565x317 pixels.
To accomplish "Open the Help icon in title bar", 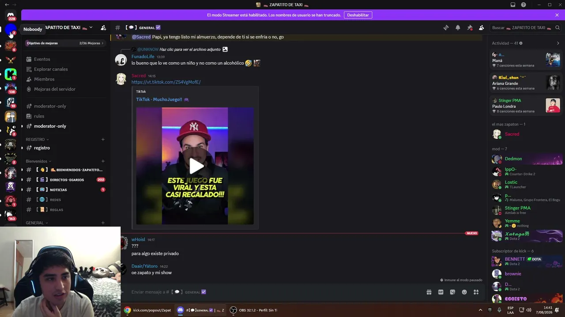I will (524, 5).
